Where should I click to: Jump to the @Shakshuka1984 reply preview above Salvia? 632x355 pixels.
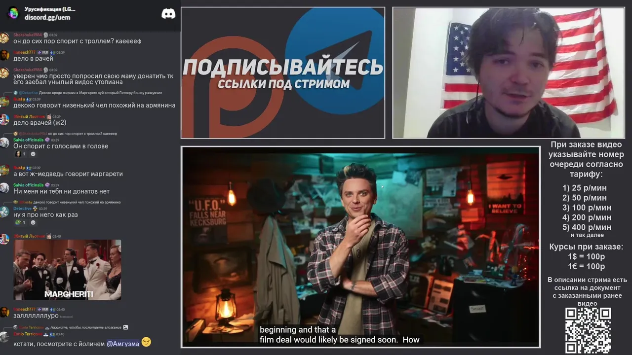click(x=65, y=134)
